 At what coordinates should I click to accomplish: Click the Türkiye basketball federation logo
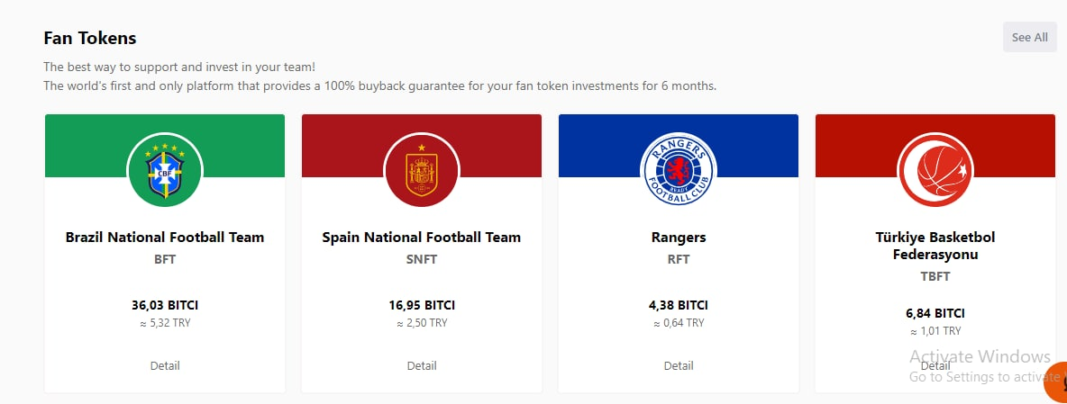point(935,170)
